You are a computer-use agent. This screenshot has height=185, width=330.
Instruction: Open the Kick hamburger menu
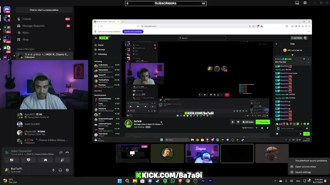point(96,38)
